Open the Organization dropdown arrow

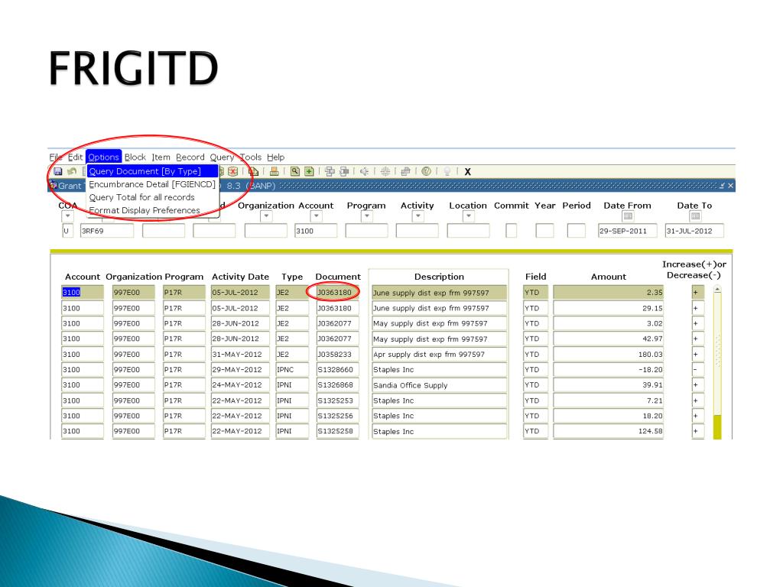266,216
